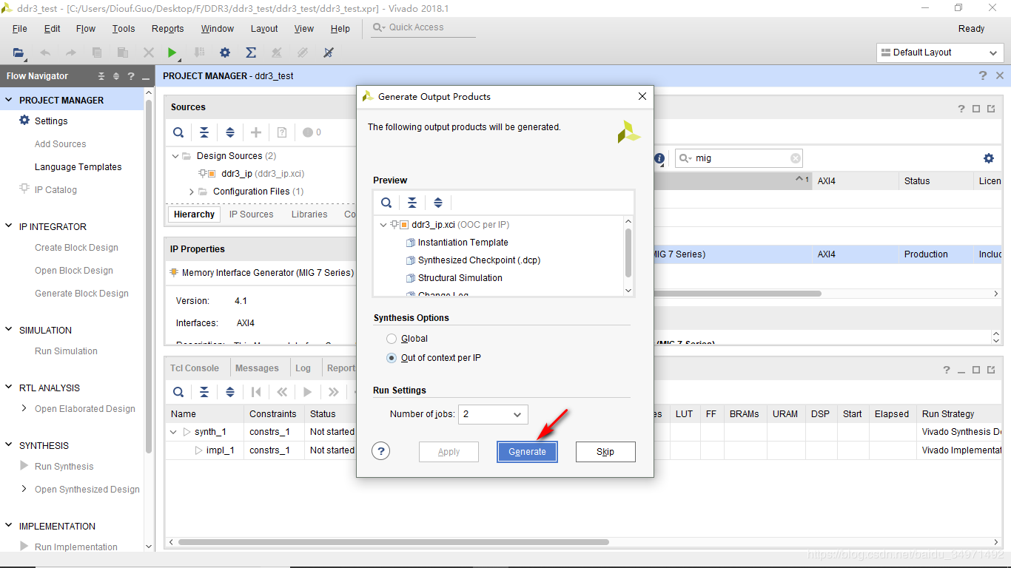Open the Flow menu

tap(86, 29)
